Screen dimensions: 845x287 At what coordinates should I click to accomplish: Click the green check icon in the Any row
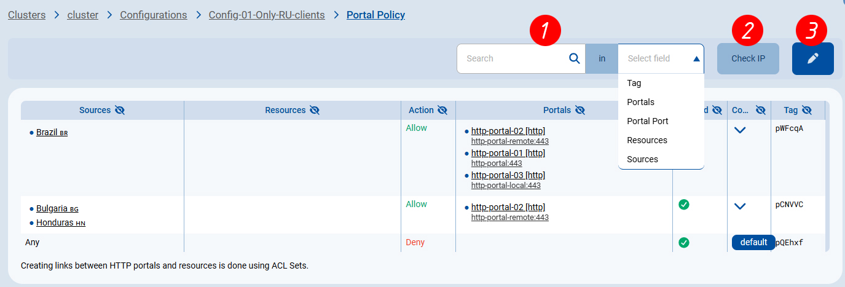pos(683,243)
